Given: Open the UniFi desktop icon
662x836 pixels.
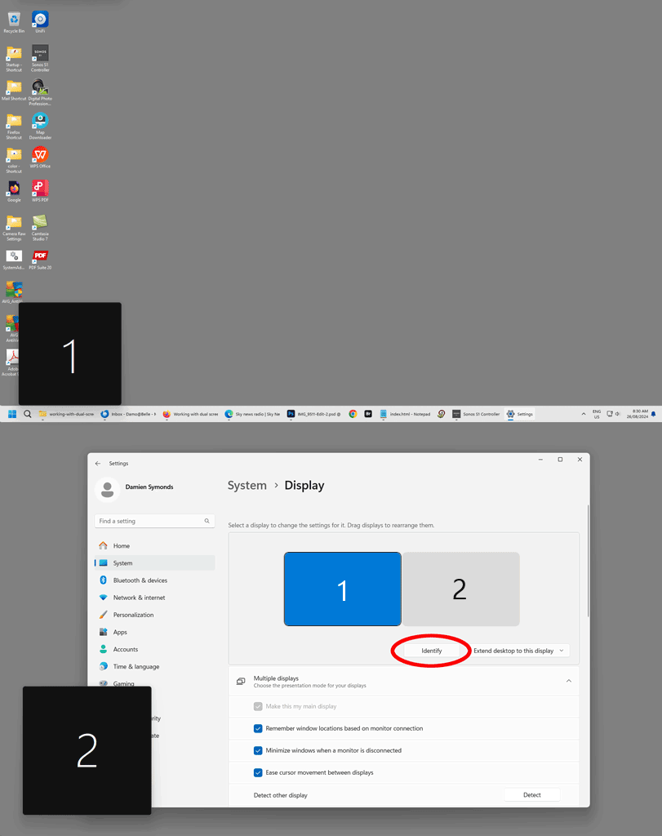Looking at the screenshot, I should coord(40,20).
